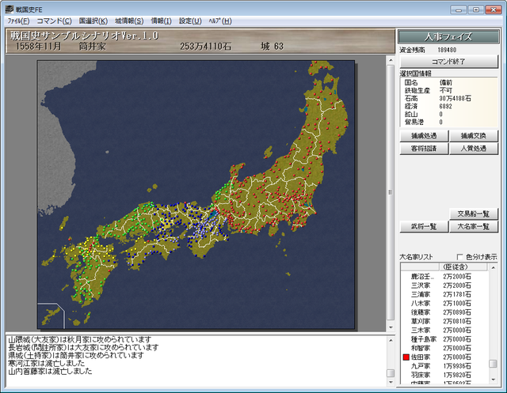The width and height of the screenshot is (507, 393).
Task: Select 種子島家 in the daimyo list
Action: click(444, 339)
